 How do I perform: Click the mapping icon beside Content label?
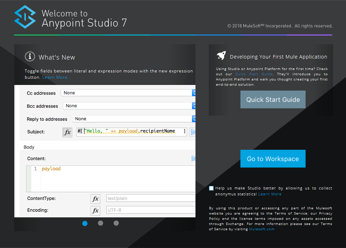tap(193, 158)
